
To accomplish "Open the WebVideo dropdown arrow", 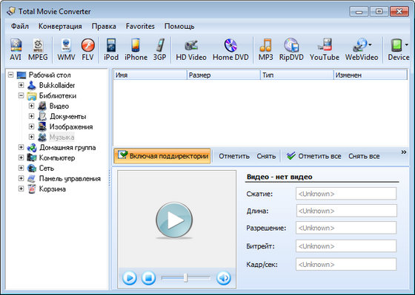I will pos(370,44).
